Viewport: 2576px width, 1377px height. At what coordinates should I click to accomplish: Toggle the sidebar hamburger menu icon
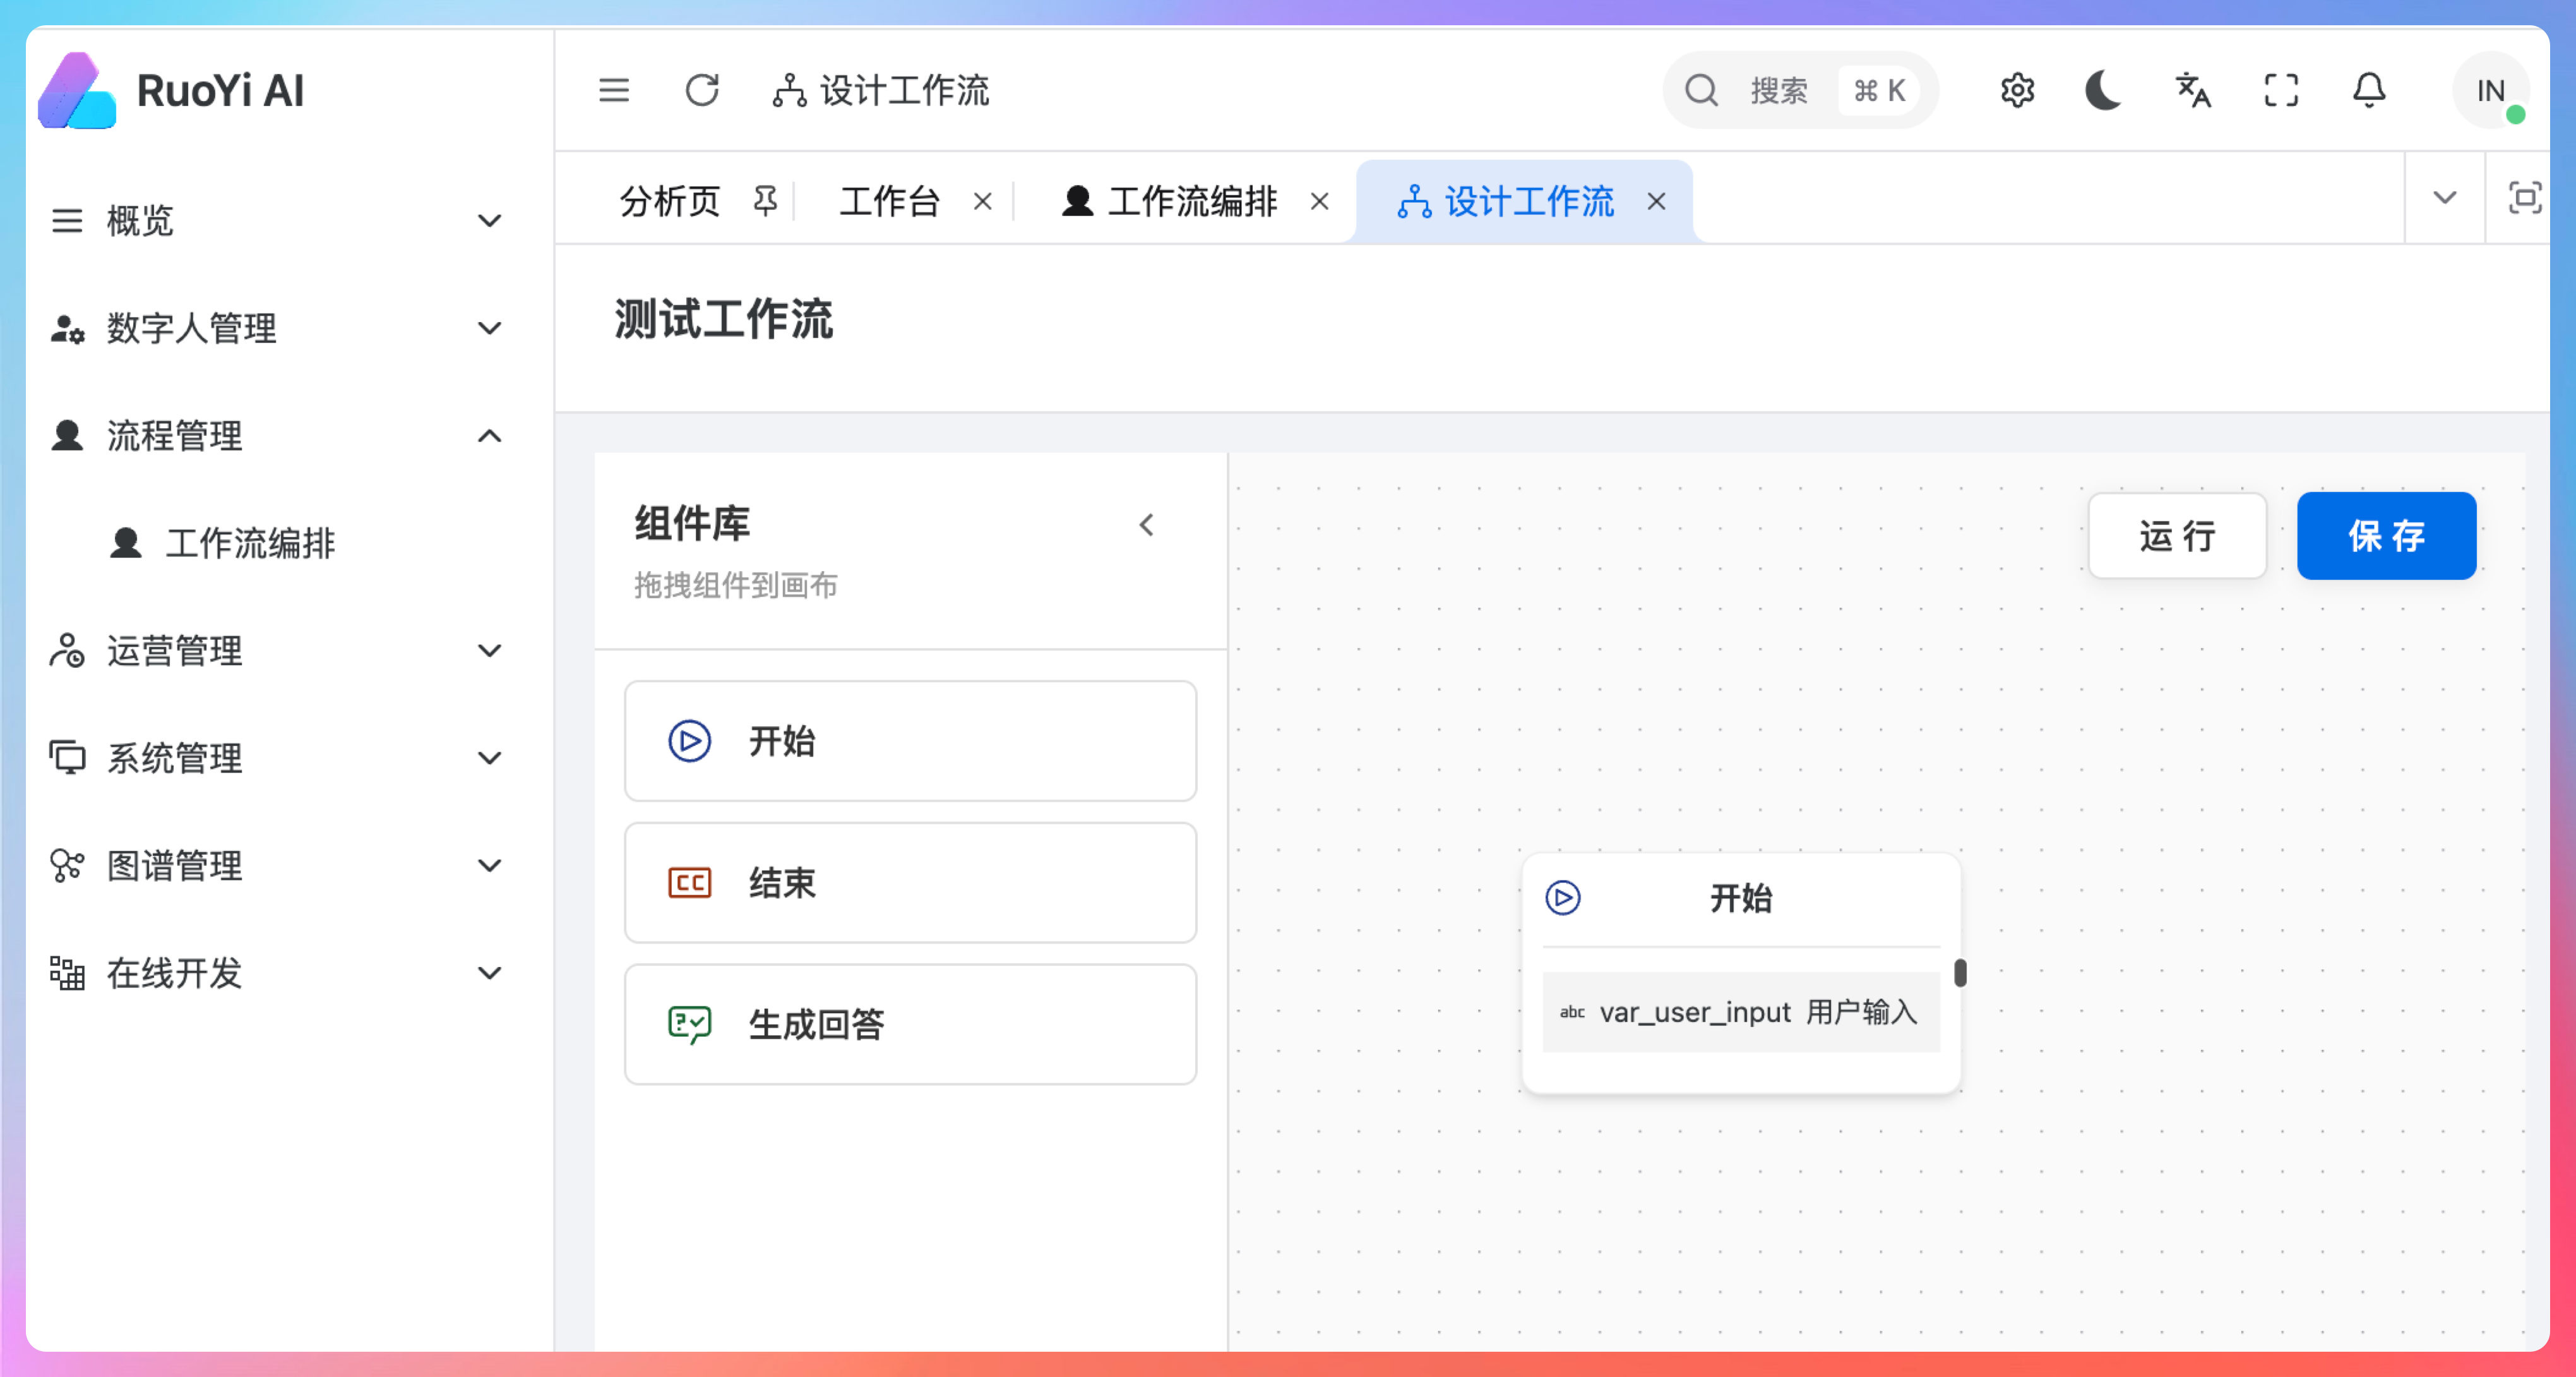pos(614,90)
